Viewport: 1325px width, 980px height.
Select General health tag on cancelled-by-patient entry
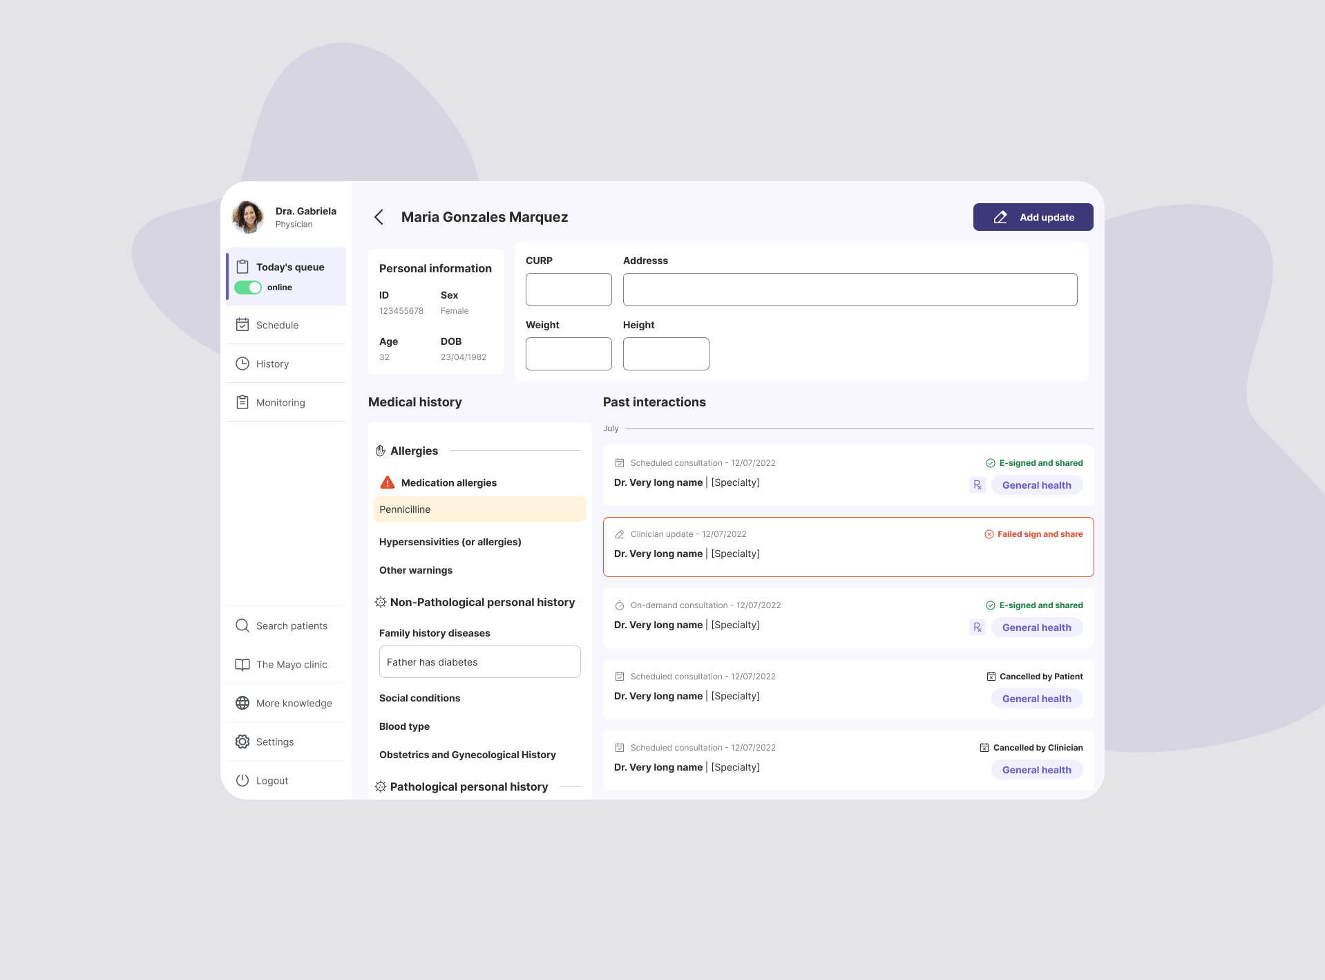pyautogui.click(x=1036, y=699)
